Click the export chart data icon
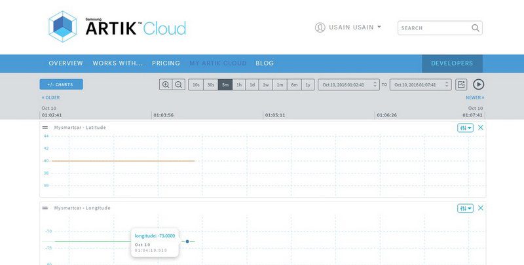 point(461,85)
